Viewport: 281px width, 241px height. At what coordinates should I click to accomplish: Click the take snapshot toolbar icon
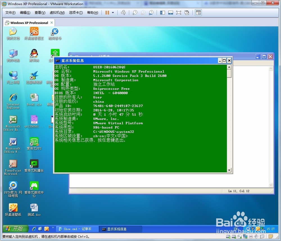135,13
